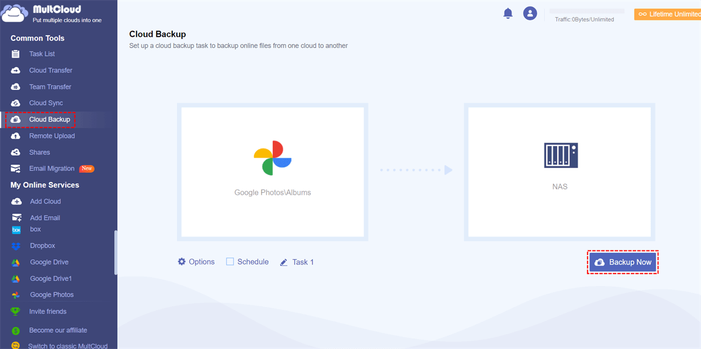
Task: Click Become our affiliate link
Action: tap(58, 330)
